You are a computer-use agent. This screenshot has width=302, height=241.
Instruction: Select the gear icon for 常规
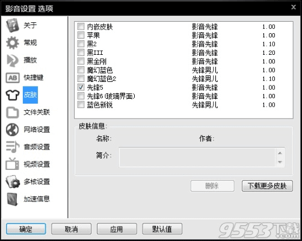click(13, 43)
